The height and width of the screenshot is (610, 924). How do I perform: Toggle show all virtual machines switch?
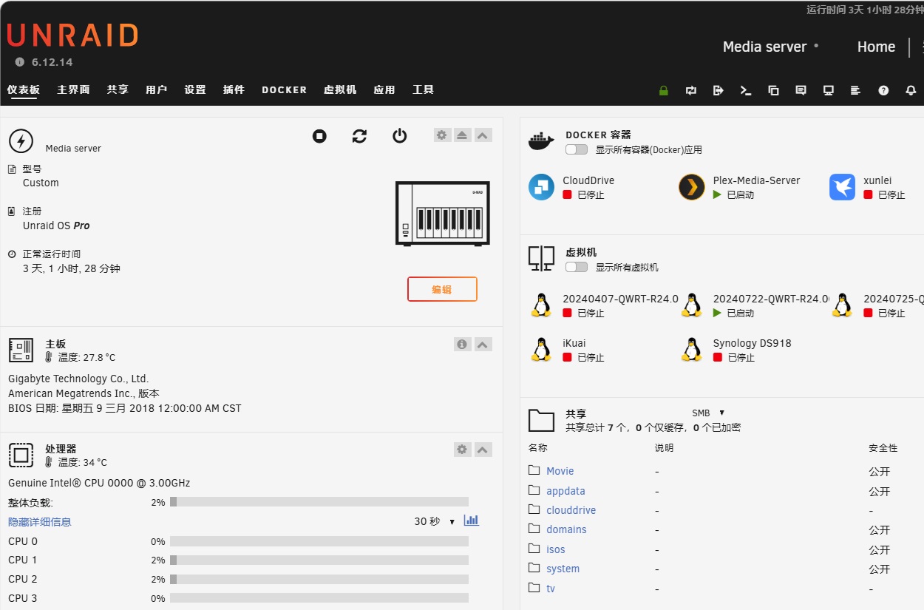(x=577, y=267)
